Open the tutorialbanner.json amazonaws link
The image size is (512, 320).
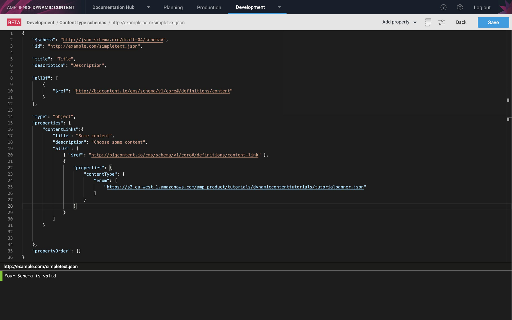coord(235,187)
